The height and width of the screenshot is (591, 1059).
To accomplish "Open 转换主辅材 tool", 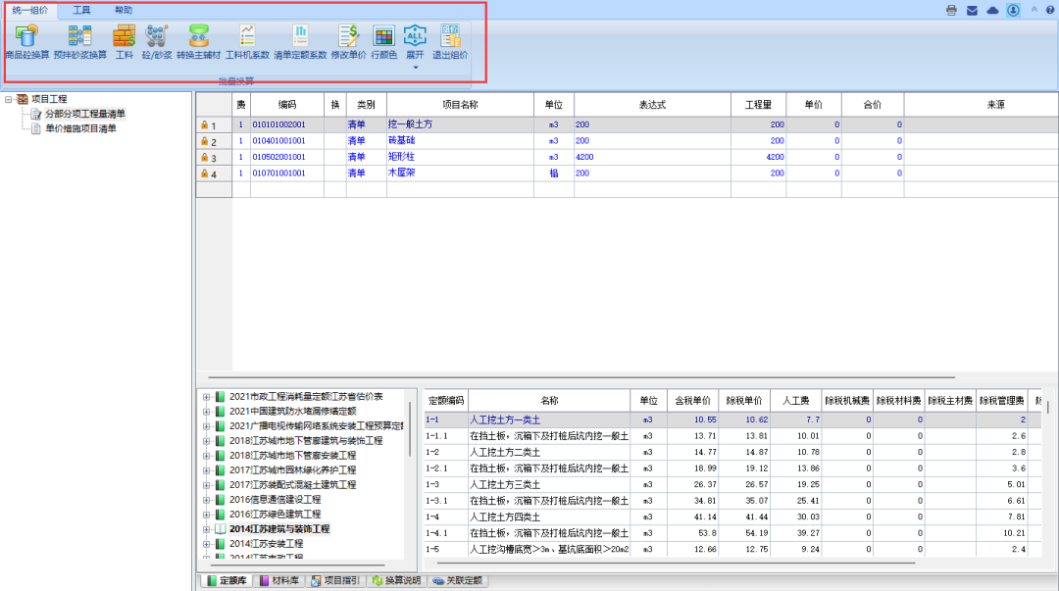I will (199, 37).
